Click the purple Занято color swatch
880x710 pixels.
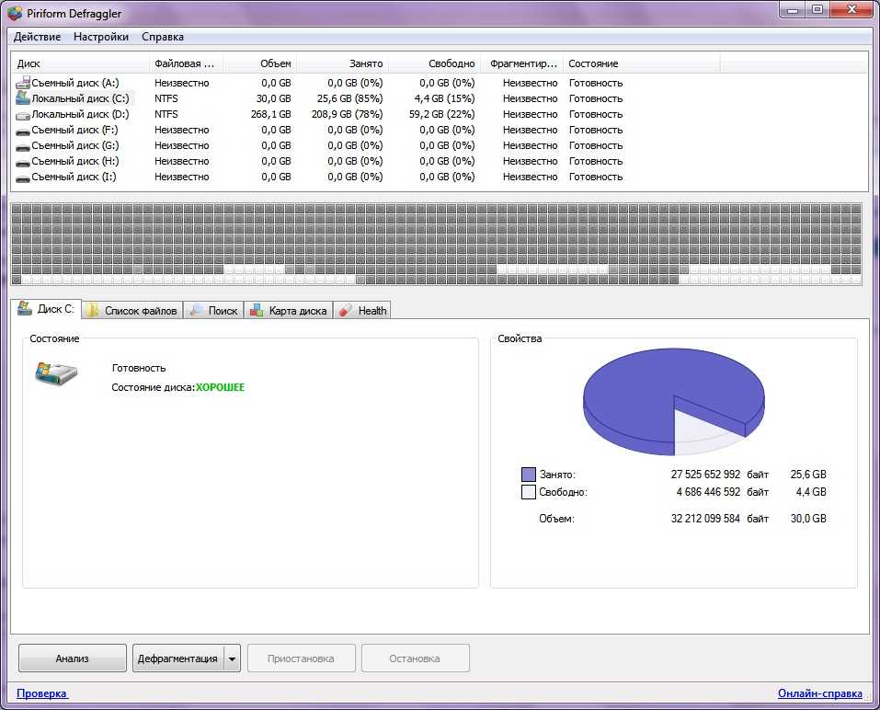(528, 475)
